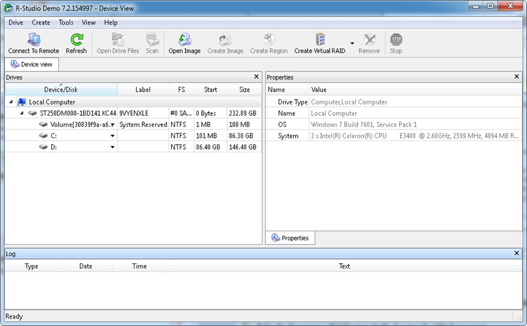The width and height of the screenshot is (527, 326).
Task: Open the View menu
Action: coord(89,23)
